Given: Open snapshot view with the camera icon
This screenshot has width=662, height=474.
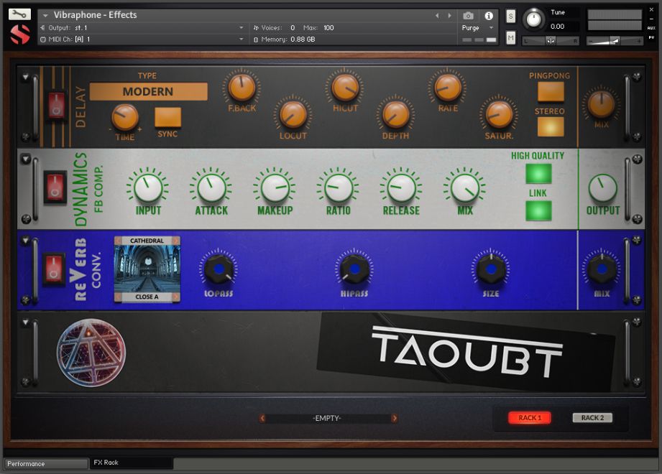Looking at the screenshot, I should [469, 14].
